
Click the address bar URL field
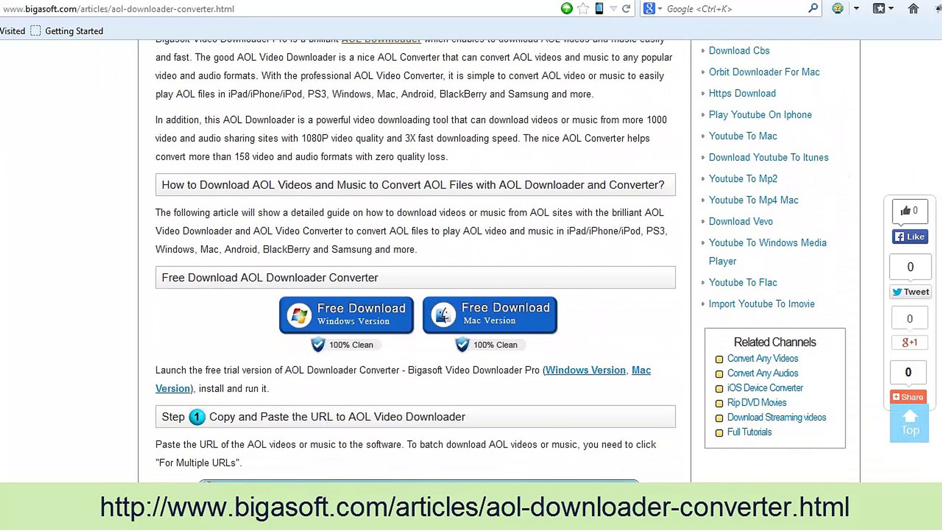coord(280,9)
